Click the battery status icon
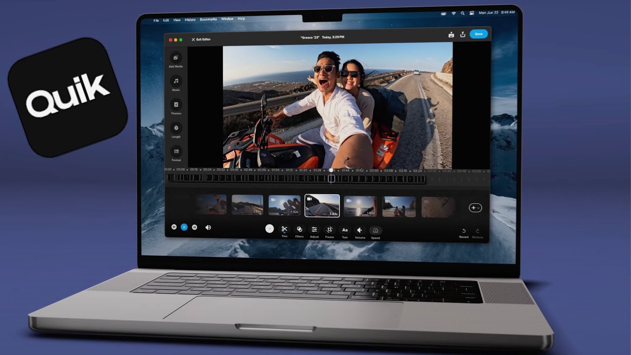 444,13
